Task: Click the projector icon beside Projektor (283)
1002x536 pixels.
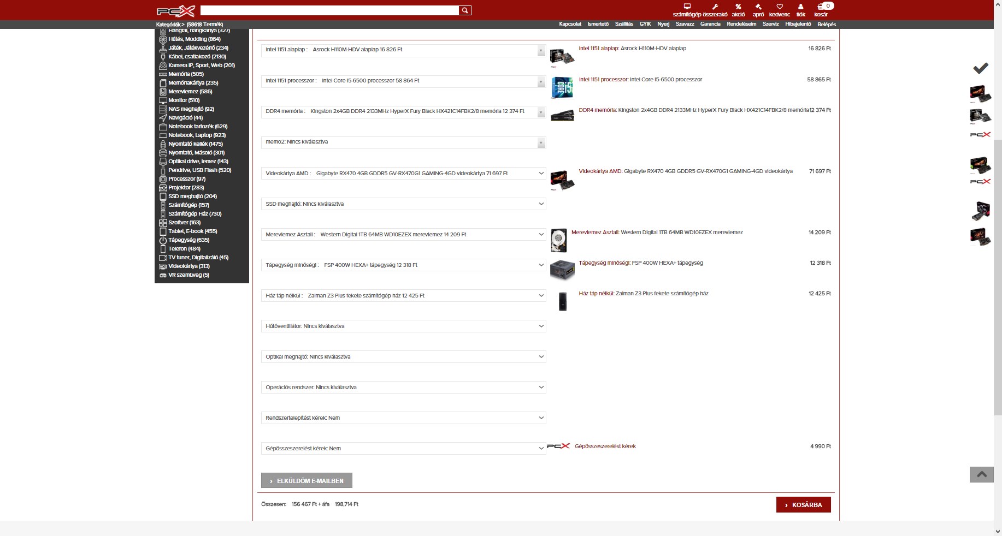Action: [163, 188]
